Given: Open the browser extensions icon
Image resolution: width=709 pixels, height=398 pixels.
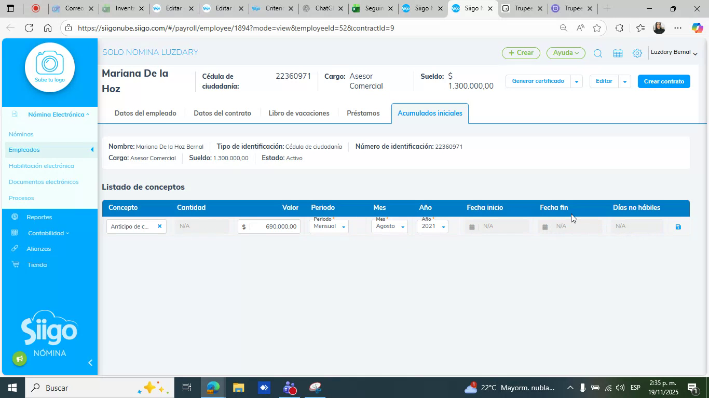Looking at the screenshot, I should 619,28.
